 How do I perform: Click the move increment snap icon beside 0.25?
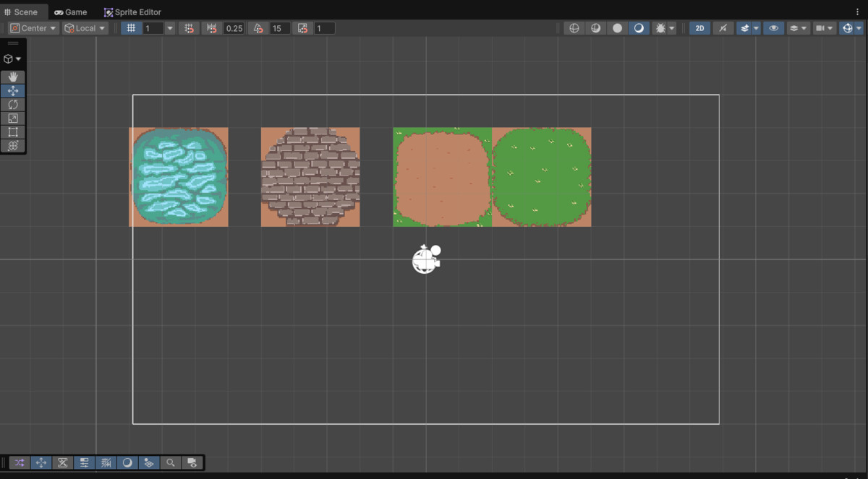(212, 28)
